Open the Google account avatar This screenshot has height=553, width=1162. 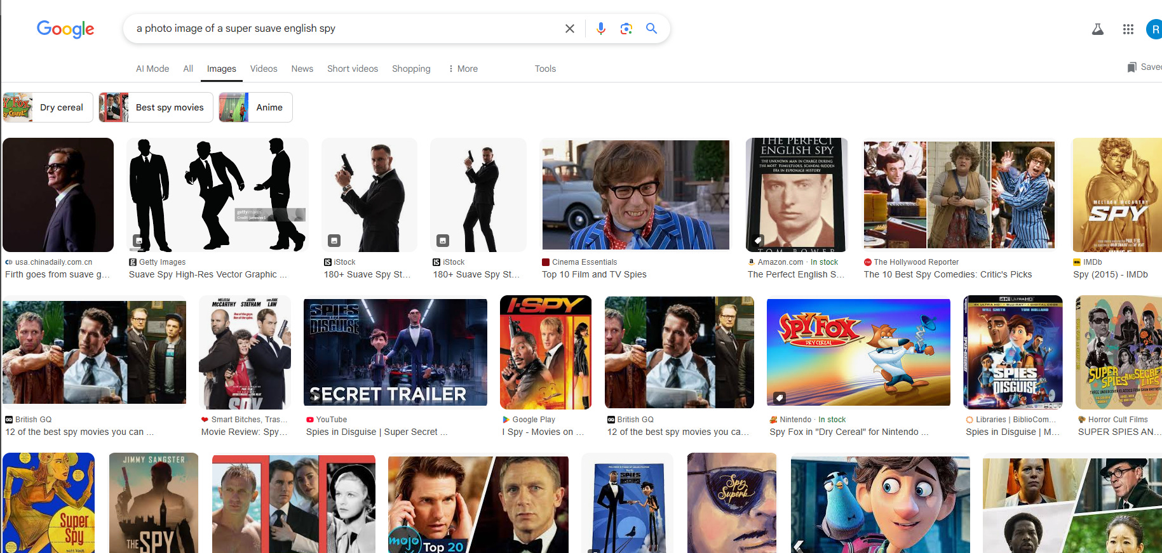(1154, 29)
